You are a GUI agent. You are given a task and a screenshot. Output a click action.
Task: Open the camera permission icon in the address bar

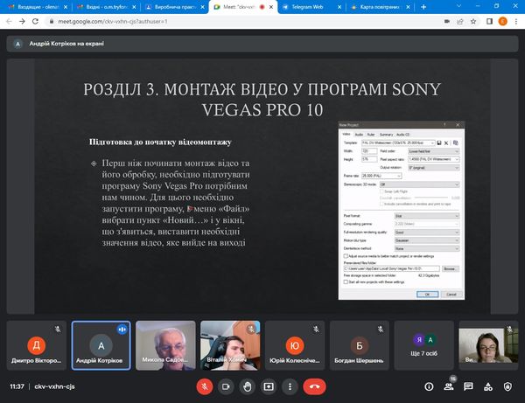pyautogui.click(x=446, y=21)
